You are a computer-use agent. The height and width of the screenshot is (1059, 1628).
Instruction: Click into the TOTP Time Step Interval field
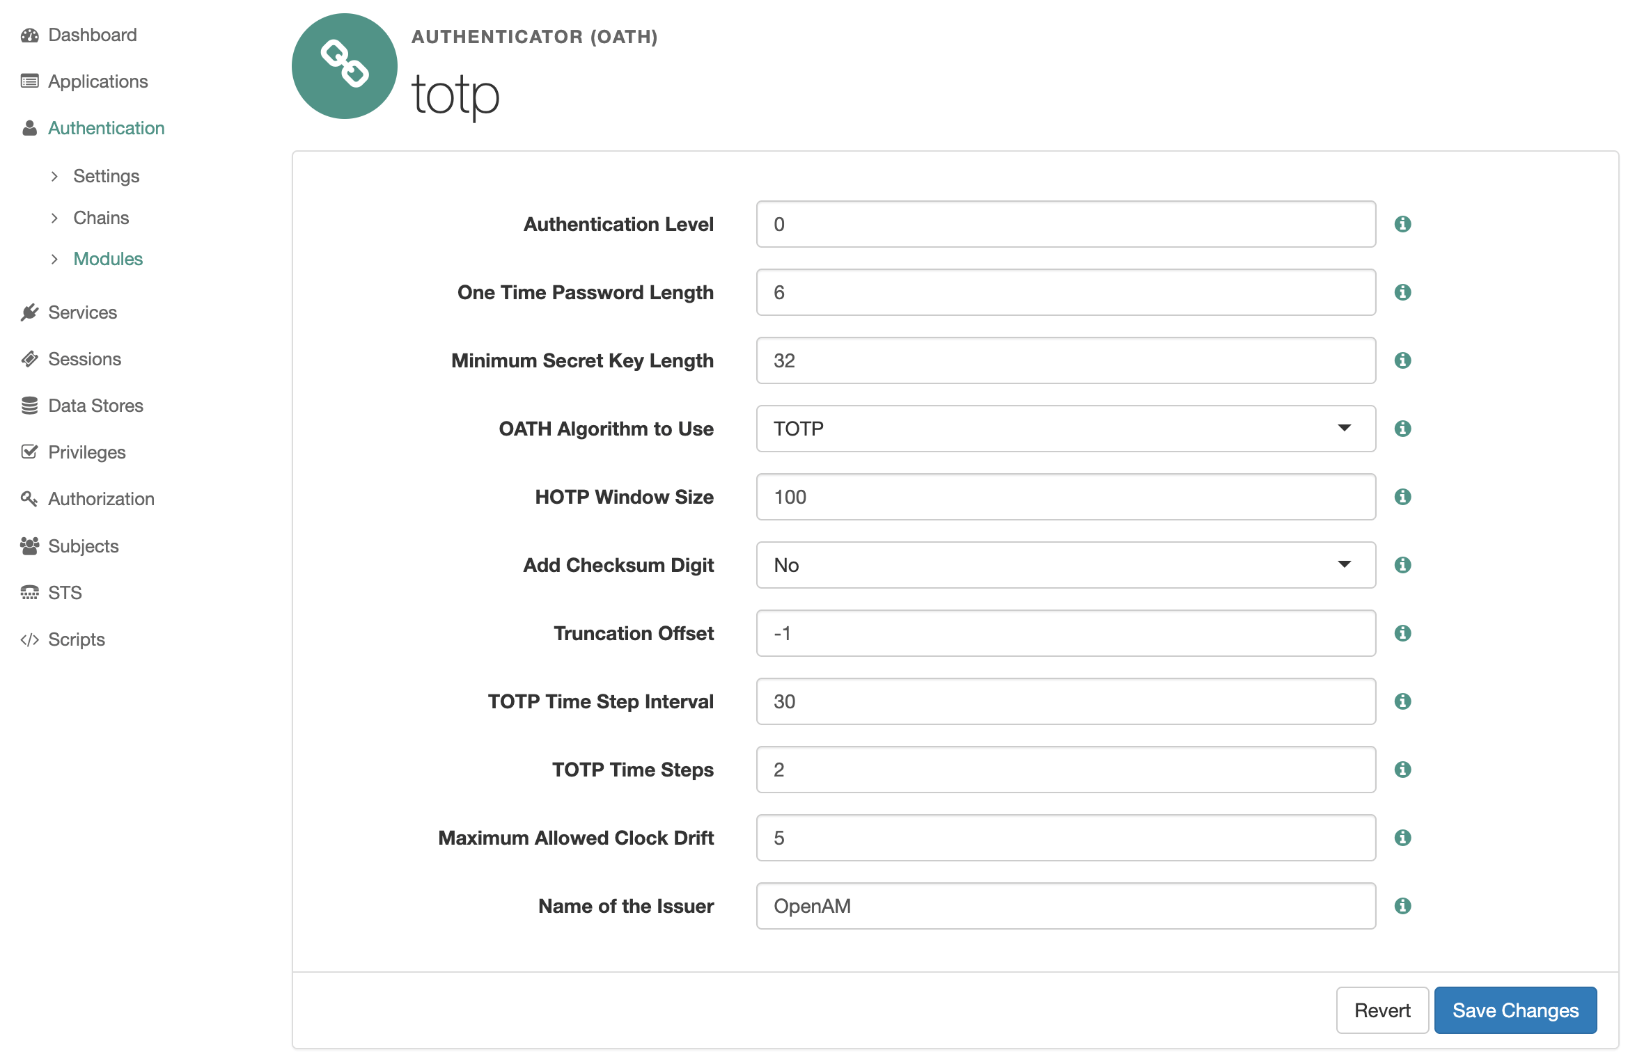(x=1065, y=701)
